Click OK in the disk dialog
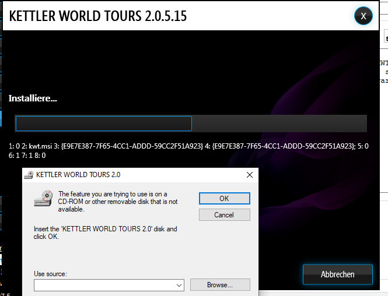This screenshot has height=296, width=388. [x=225, y=199]
